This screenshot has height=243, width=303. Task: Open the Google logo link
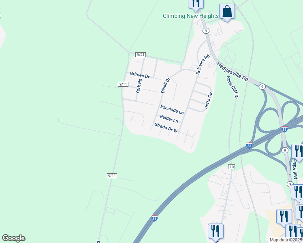13,238
